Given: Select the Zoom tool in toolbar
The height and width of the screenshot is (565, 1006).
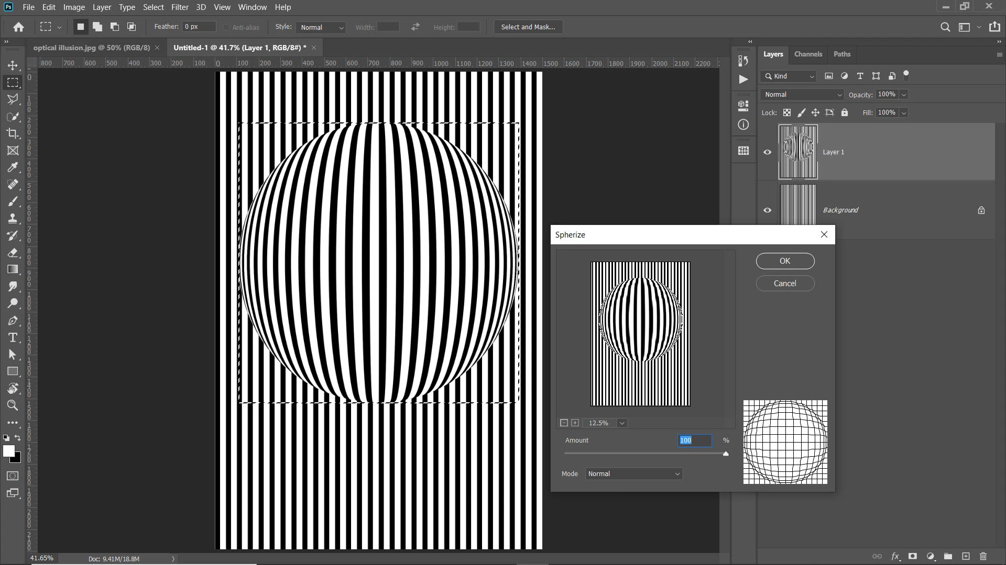Looking at the screenshot, I should tap(13, 405).
